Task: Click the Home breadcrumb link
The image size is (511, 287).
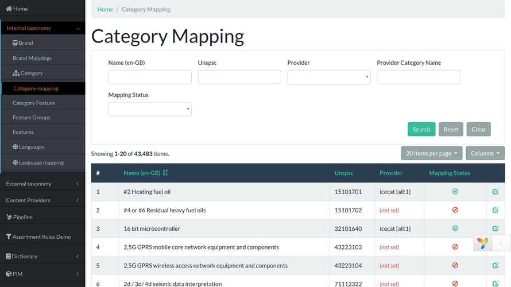Action: point(105,9)
